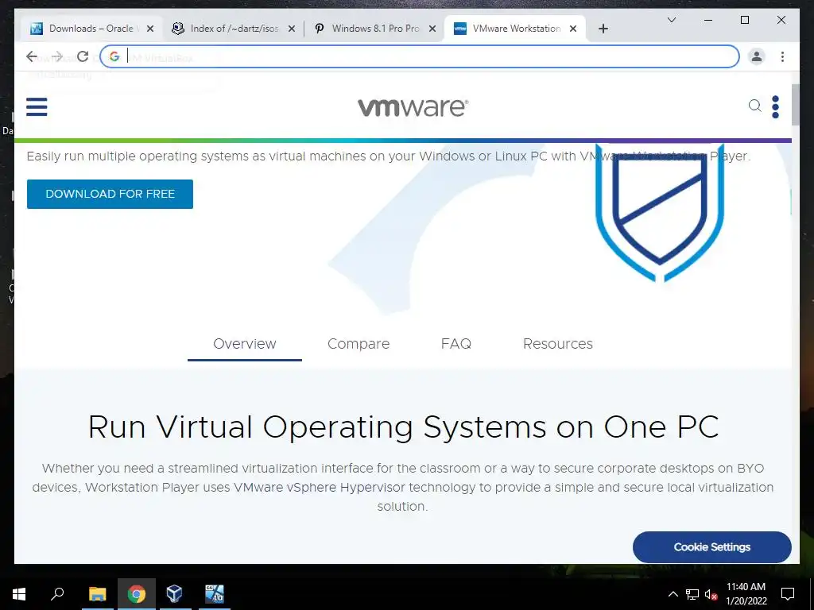The width and height of the screenshot is (814, 610).
Task: Open the Action Center notifications icon
Action: pyautogui.click(x=788, y=594)
